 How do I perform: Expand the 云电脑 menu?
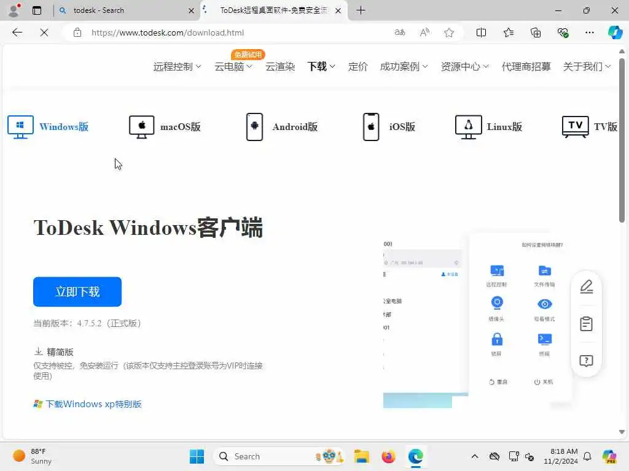click(233, 66)
